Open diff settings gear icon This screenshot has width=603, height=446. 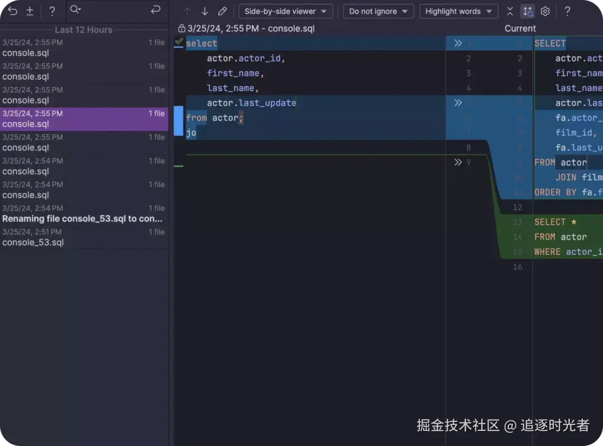(545, 11)
